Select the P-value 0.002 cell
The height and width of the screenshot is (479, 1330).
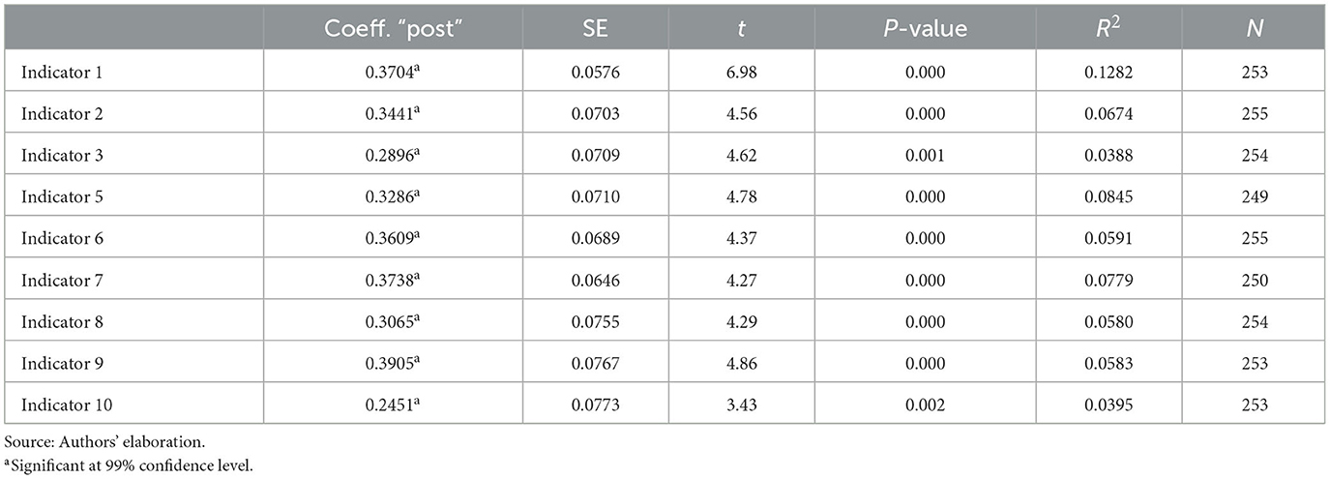click(926, 404)
